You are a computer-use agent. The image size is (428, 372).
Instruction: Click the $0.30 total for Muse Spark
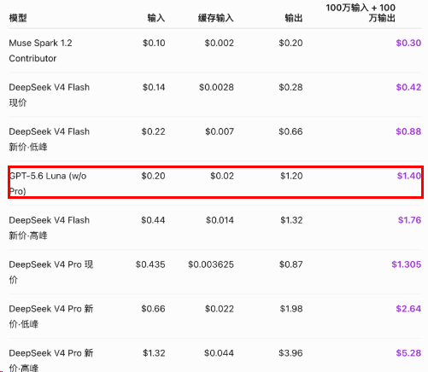pyautogui.click(x=408, y=43)
